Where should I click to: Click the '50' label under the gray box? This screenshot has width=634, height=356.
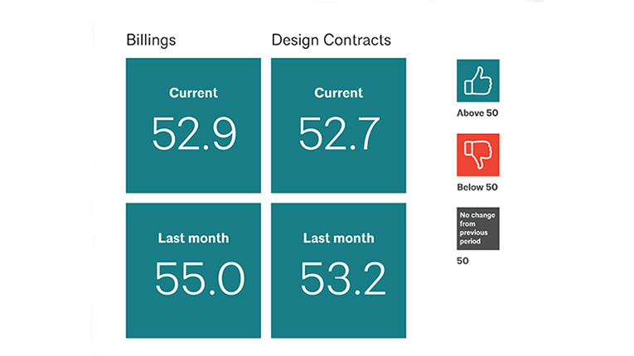pos(462,262)
